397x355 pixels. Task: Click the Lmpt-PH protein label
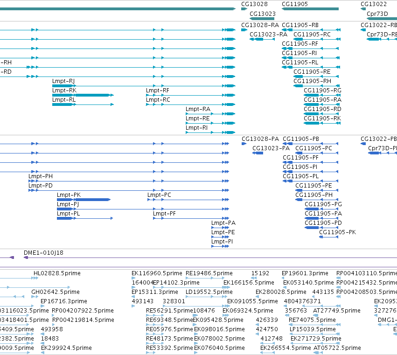pyautogui.click(x=41, y=176)
